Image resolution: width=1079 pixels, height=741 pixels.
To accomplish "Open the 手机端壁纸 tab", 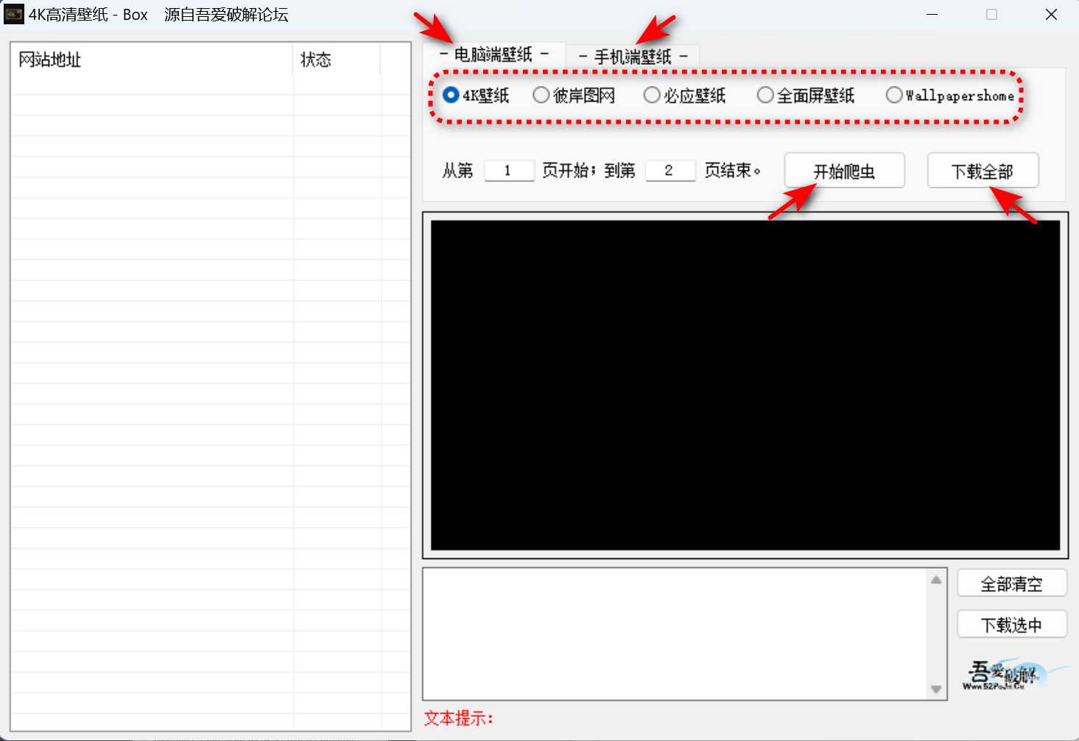I will 633,57.
